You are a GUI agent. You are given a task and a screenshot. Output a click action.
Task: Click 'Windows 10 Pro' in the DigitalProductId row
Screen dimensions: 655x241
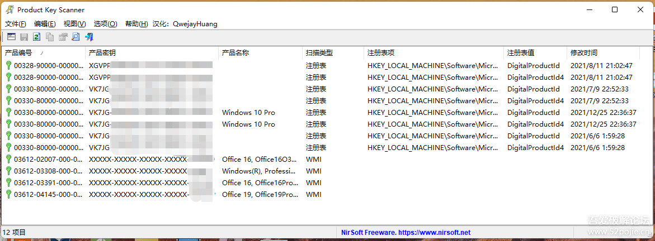[x=248, y=113]
